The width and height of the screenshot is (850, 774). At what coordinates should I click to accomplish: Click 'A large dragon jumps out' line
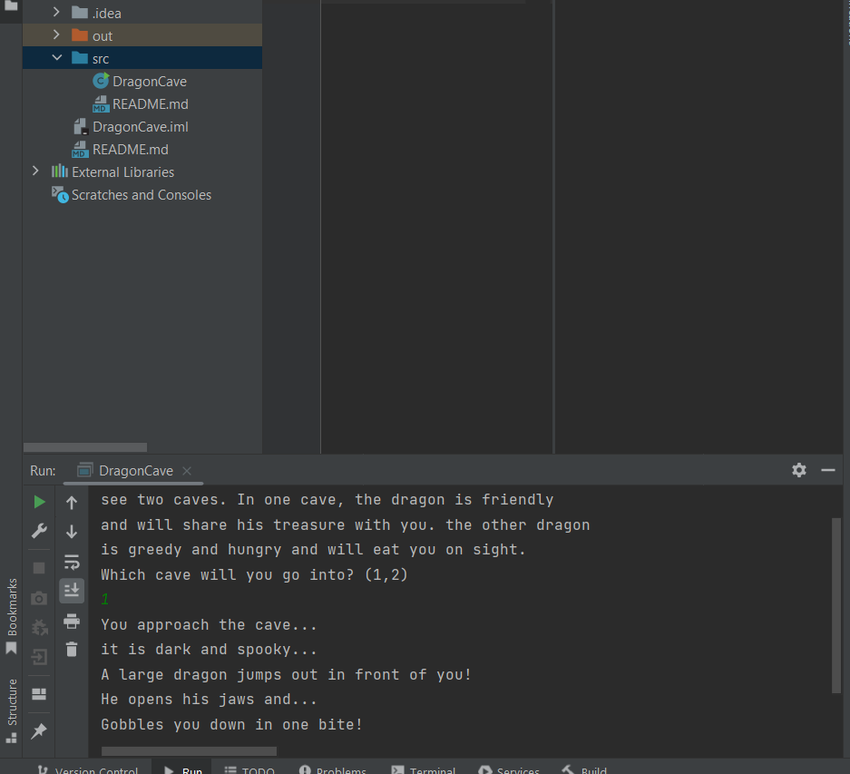[x=287, y=675]
